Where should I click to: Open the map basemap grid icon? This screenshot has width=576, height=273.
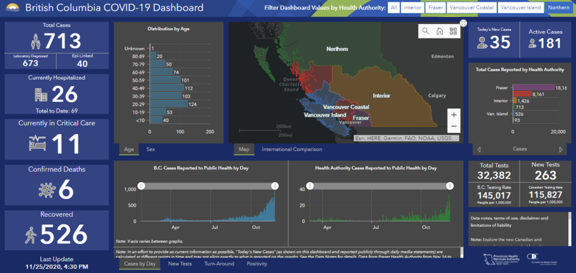453,31
